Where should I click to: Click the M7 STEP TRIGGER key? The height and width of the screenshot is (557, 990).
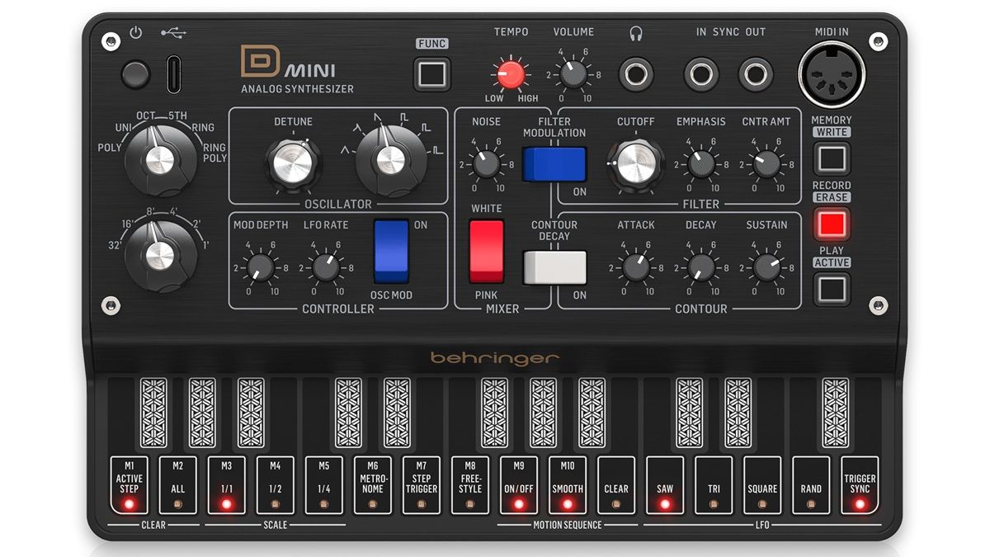click(421, 485)
